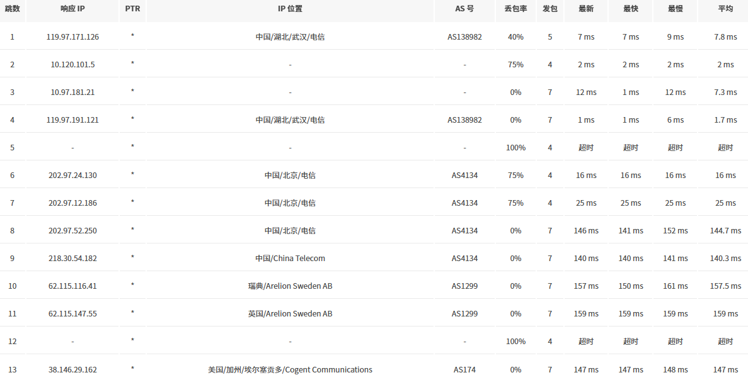Click the 跳数 column header

13,9
